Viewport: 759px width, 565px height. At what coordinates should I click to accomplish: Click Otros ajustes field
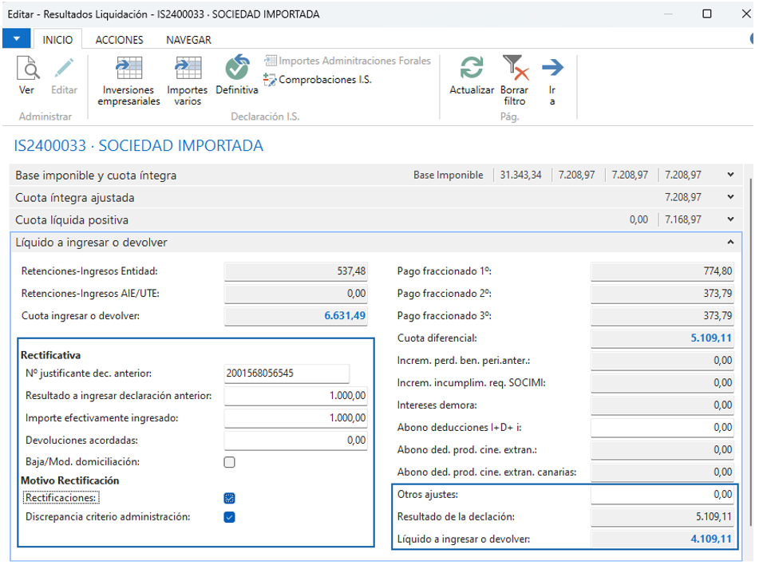tap(662, 494)
